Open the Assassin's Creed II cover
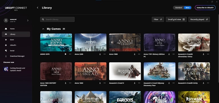 [x=125, y=71]
